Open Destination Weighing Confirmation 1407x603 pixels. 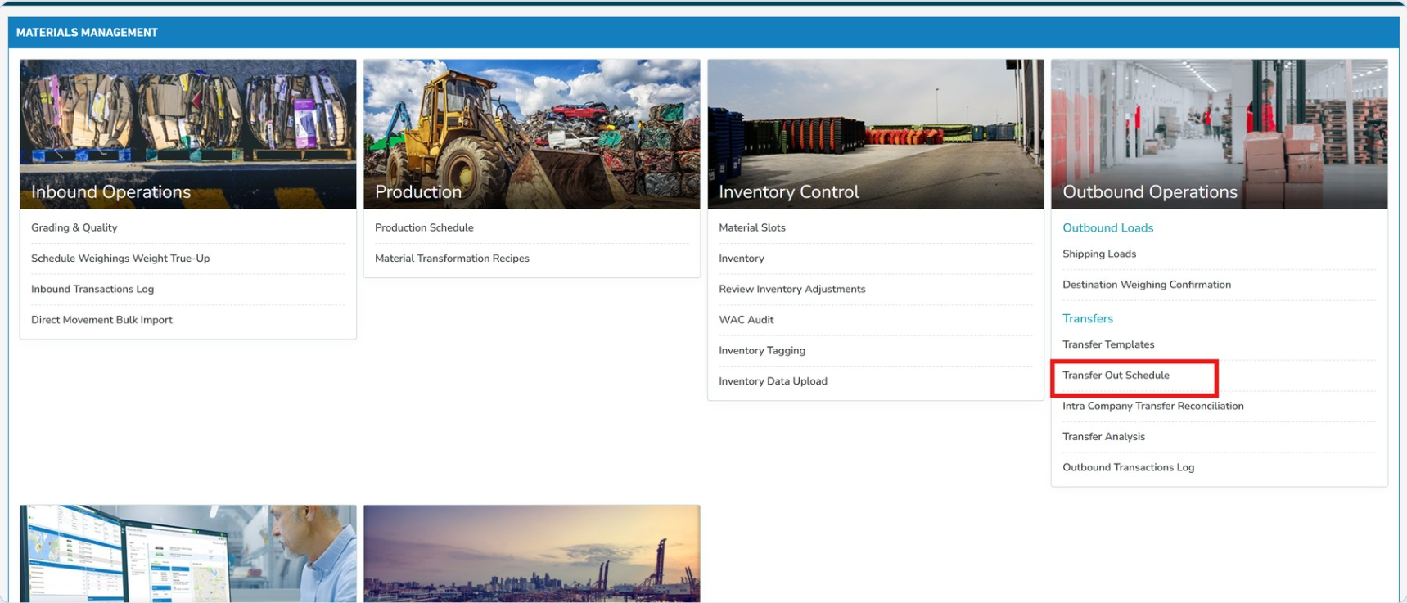pyautogui.click(x=1147, y=285)
